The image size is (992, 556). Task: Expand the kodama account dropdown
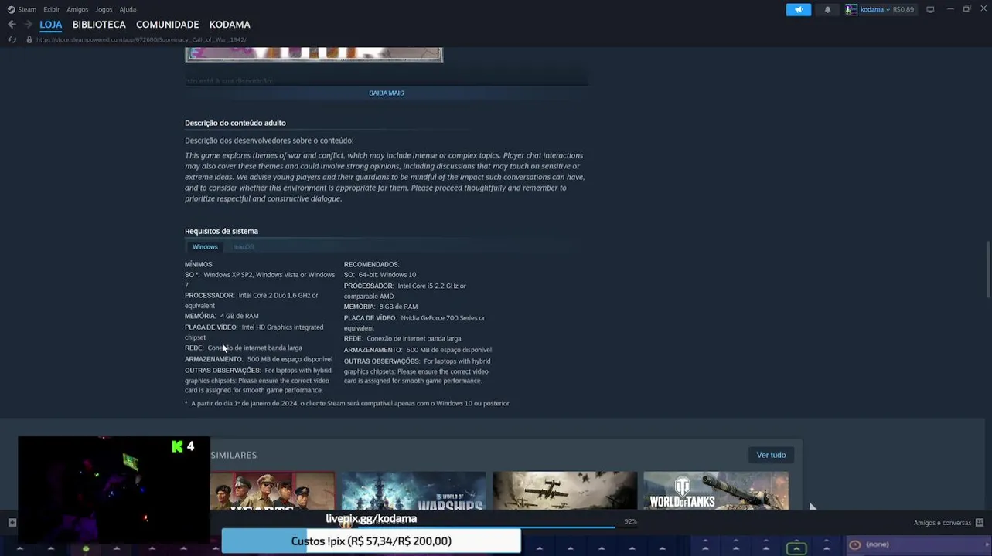(875, 9)
